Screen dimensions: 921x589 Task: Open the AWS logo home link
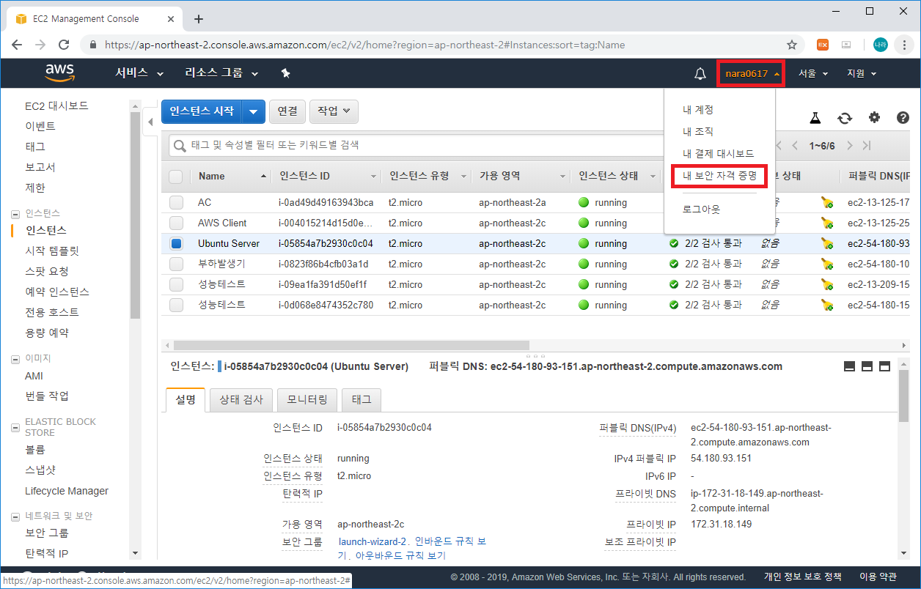(x=59, y=73)
